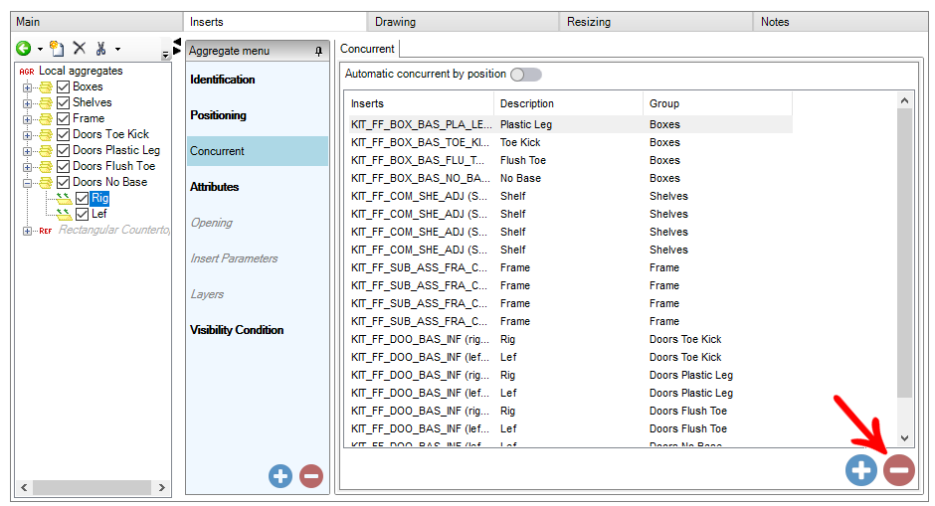Click the Doors Toe Kick folder icon
935x506 pixels.
click(46, 134)
